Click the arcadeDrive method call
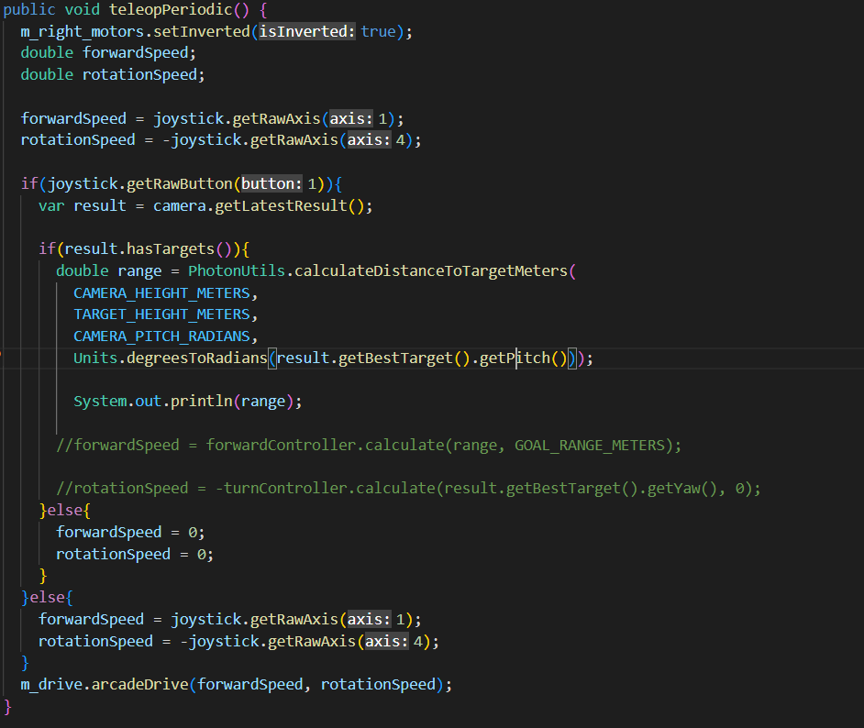The image size is (864, 728). tap(139, 685)
